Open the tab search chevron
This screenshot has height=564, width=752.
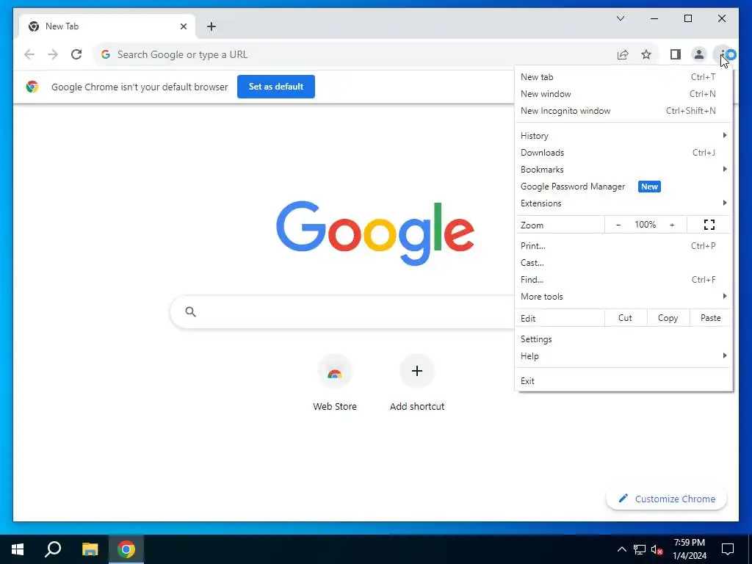click(620, 18)
